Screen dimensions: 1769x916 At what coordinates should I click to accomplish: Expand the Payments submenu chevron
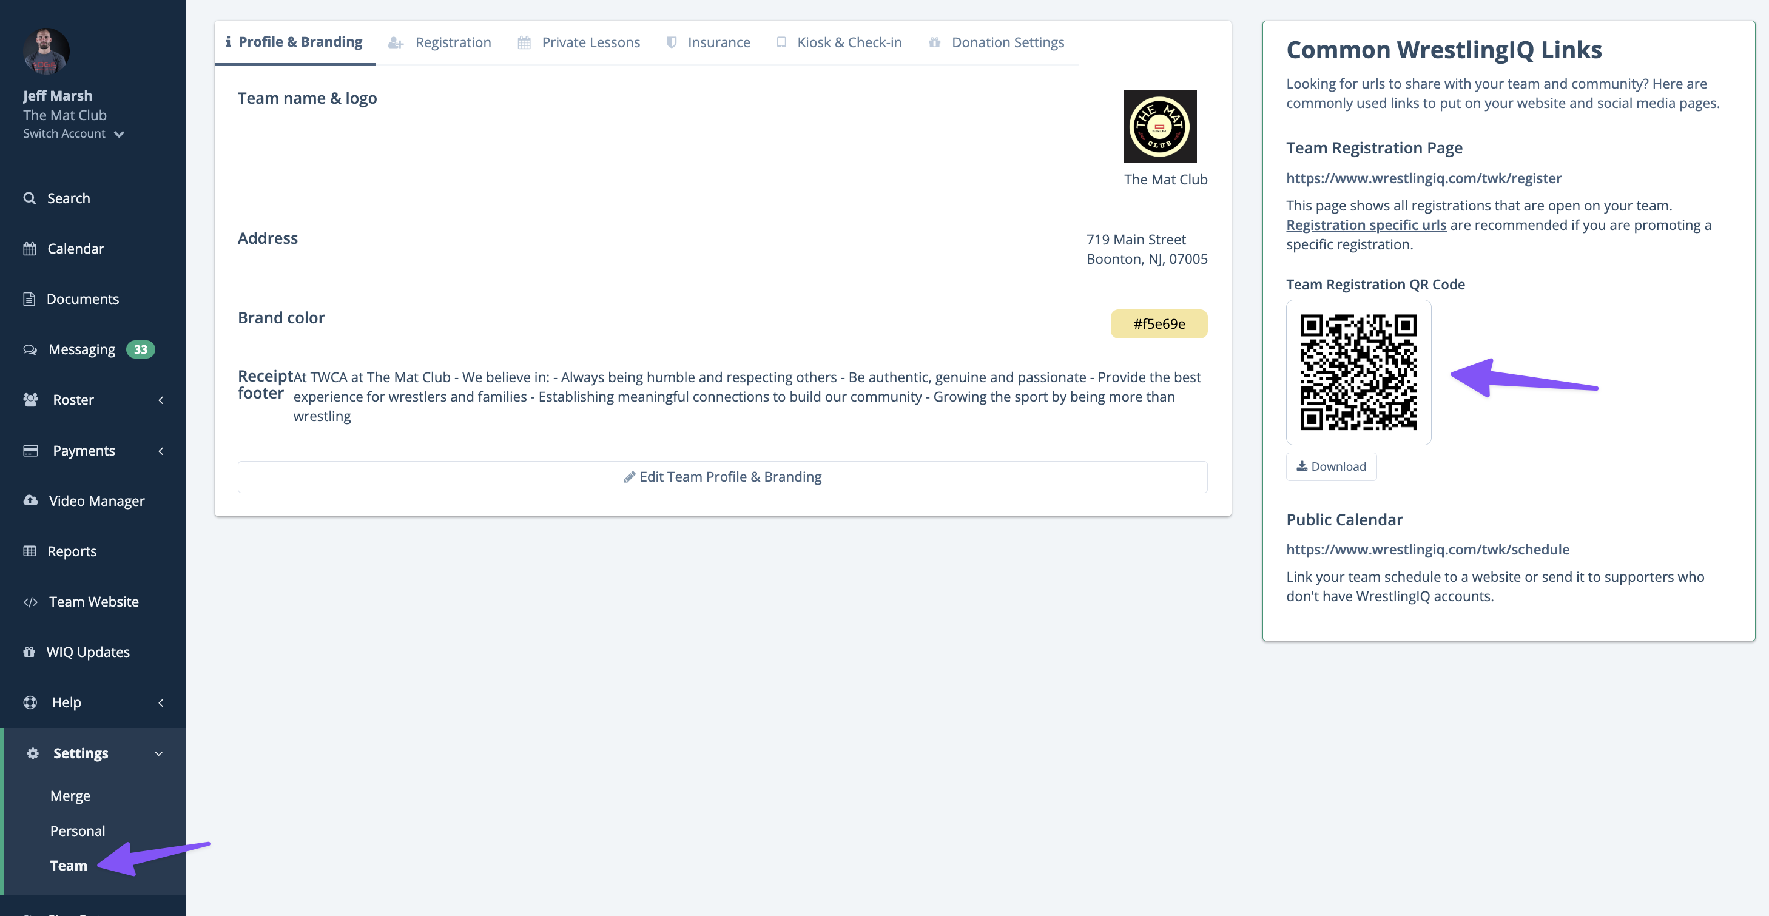click(161, 451)
